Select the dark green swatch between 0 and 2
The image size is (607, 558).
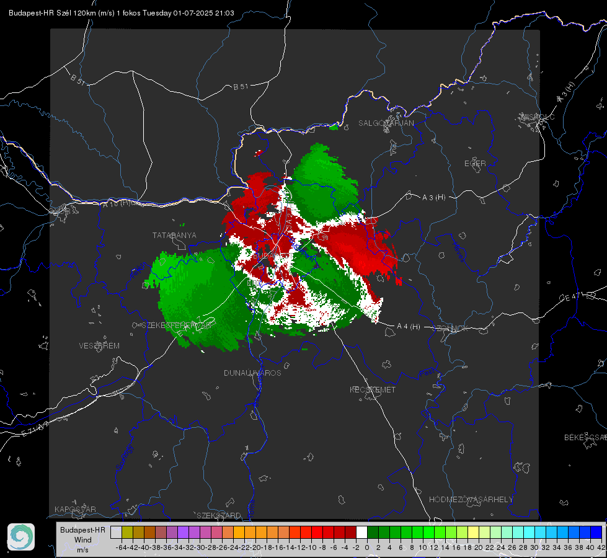pos(373,533)
